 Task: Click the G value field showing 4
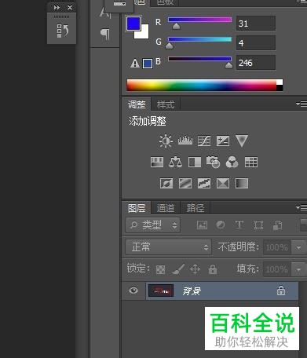[256, 43]
